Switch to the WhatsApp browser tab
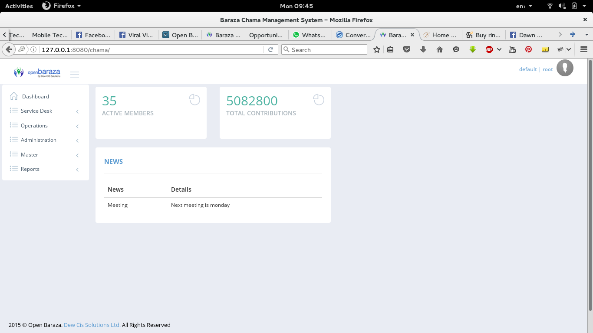 click(309, 35)
